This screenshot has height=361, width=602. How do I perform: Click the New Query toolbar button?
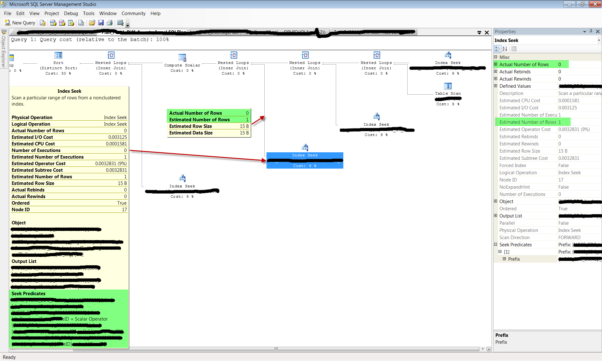20,23
